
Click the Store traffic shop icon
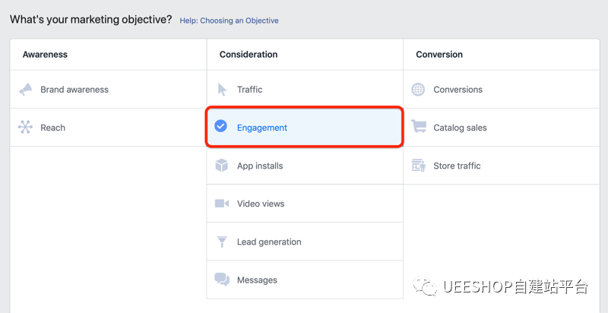(x=418, y=166)
